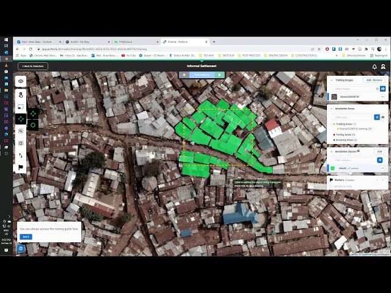Toggle blue list button in Annotation Areas
Screen dimensions: 391x293
[x=377, y=117]
